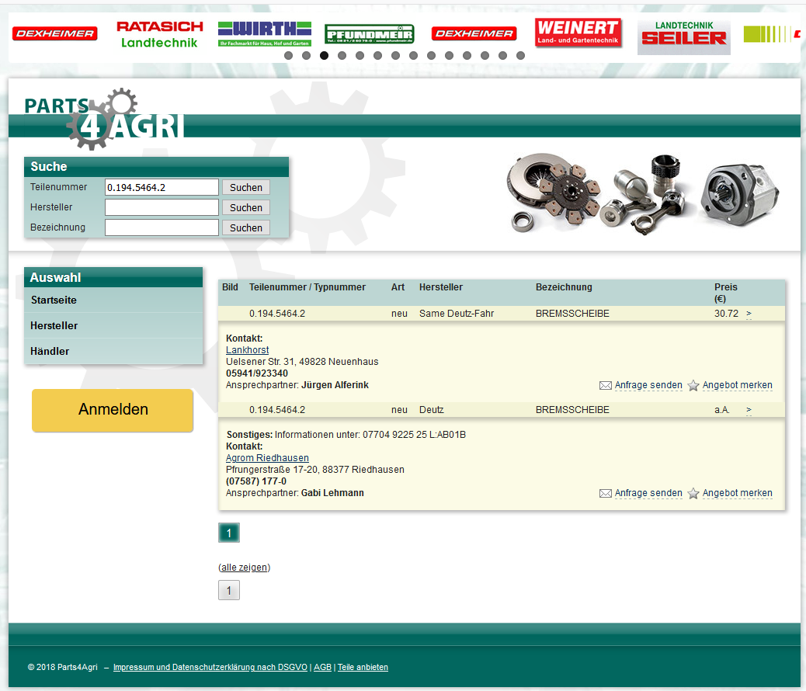
Task: Select the dark active carousel dot
Action: coord(324,56)
